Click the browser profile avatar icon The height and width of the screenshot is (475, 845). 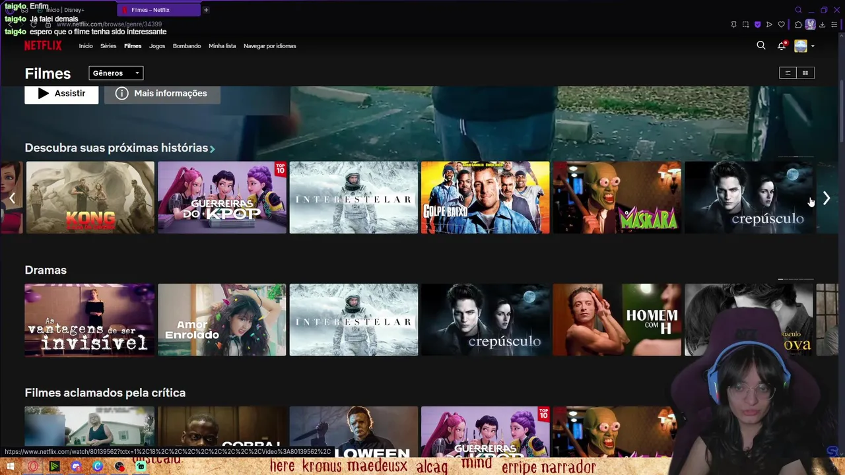pyautogui.click(x=810, y=24)
